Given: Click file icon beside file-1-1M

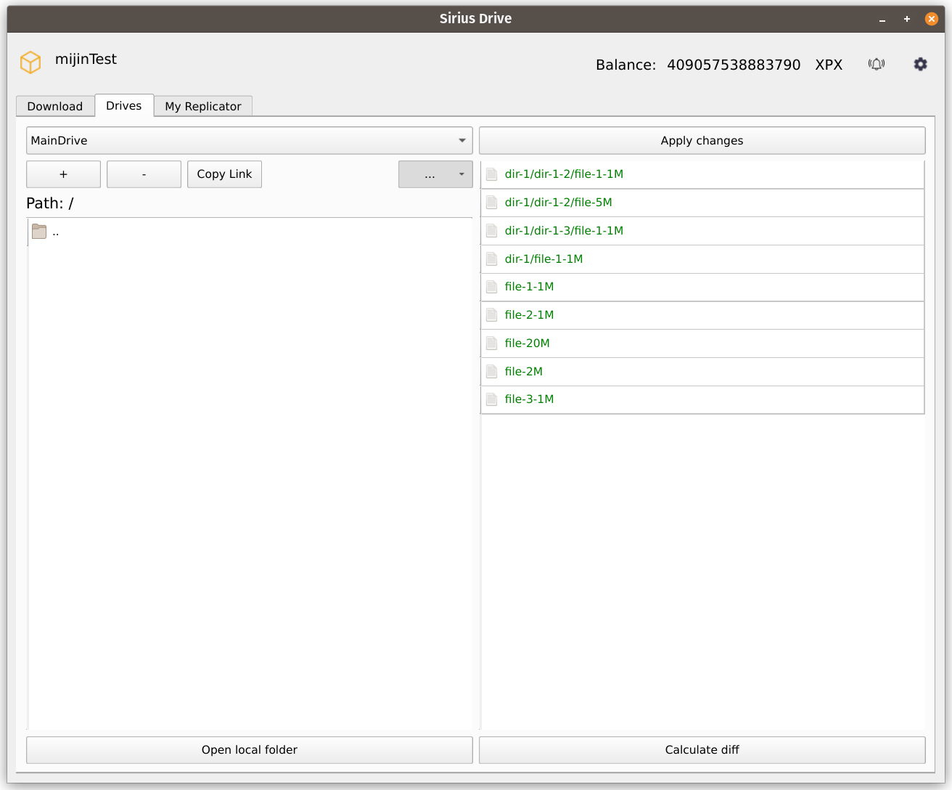Looking at the screenshot, I should [491, 287].
